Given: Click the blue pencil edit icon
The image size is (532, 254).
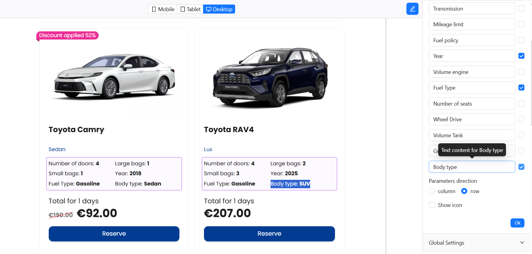Looking at the screenshot, I should click(412, 9).
